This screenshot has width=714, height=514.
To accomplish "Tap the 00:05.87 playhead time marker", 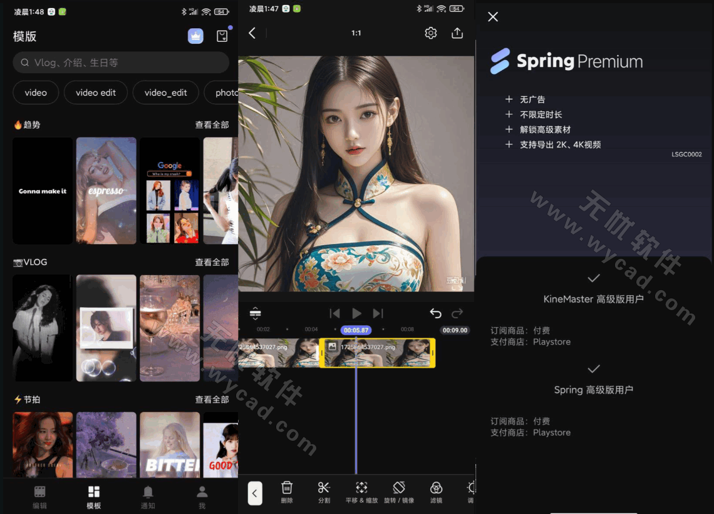I will 356,330.
